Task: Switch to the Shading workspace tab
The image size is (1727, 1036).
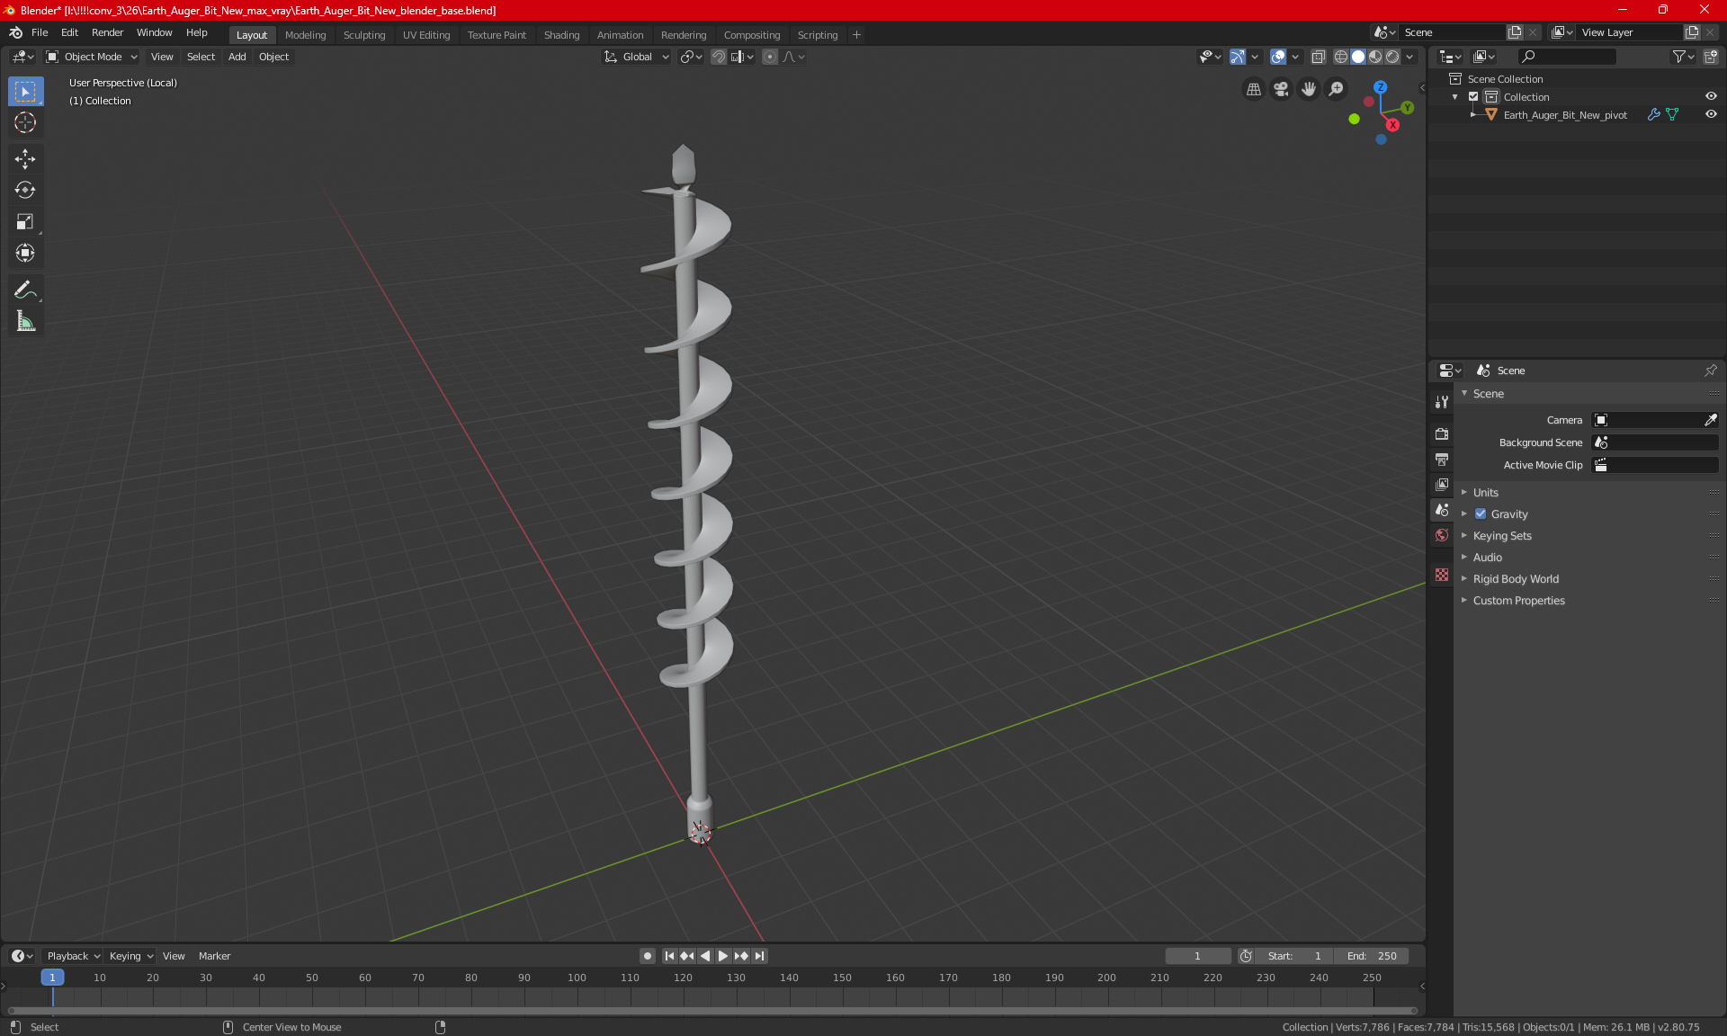Action: tap(561, 35)
